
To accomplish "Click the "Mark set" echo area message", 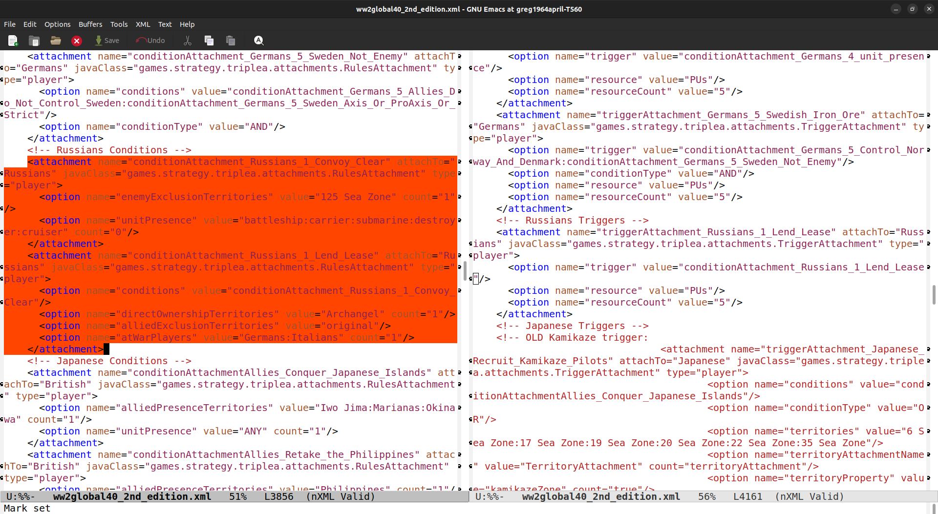I will coord(27,508).
